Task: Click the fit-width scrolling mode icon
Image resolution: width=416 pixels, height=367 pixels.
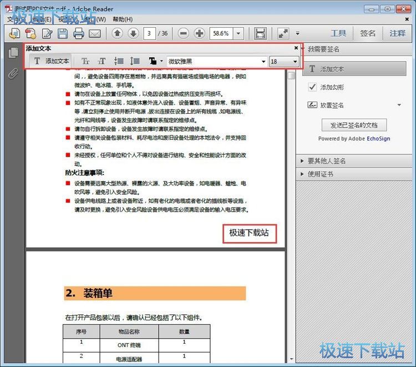Action: tap(260, 33)
